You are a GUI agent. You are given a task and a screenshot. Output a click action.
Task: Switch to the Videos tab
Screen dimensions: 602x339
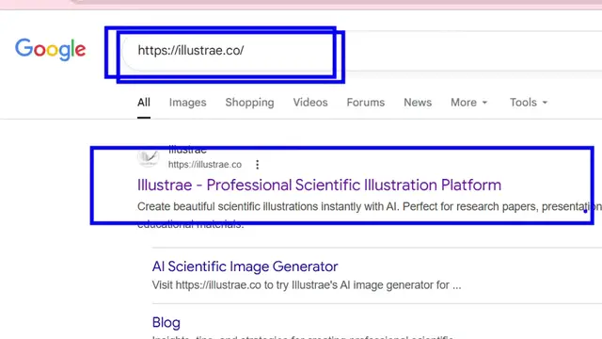tap(310, 103)
